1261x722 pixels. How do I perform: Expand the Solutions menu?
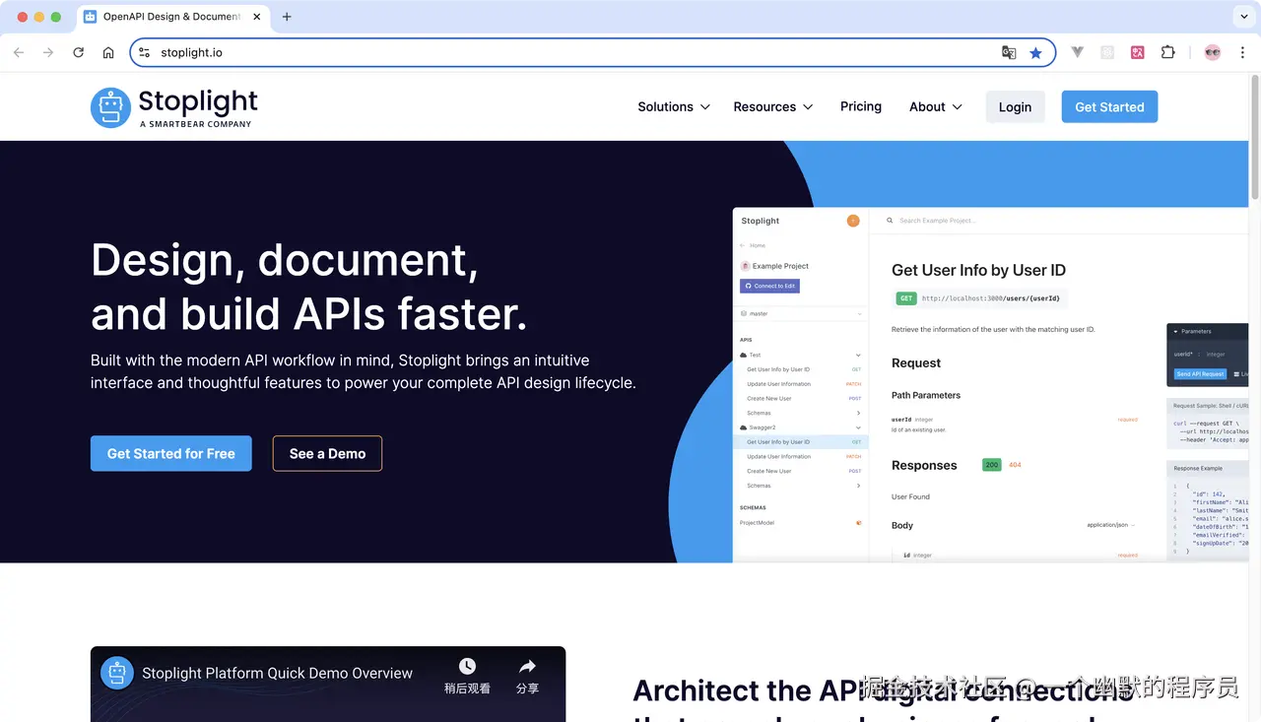pos(674,106)
